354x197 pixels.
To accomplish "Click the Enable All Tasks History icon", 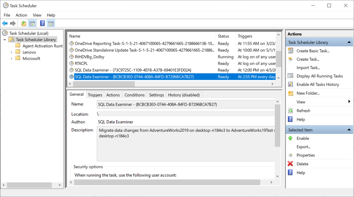I will click(291, 84).
